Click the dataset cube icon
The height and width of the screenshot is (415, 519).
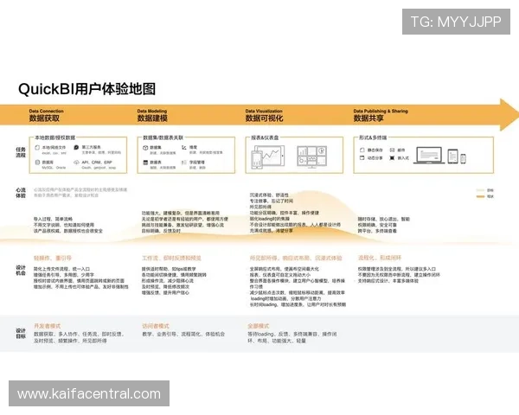coord(145,148)
